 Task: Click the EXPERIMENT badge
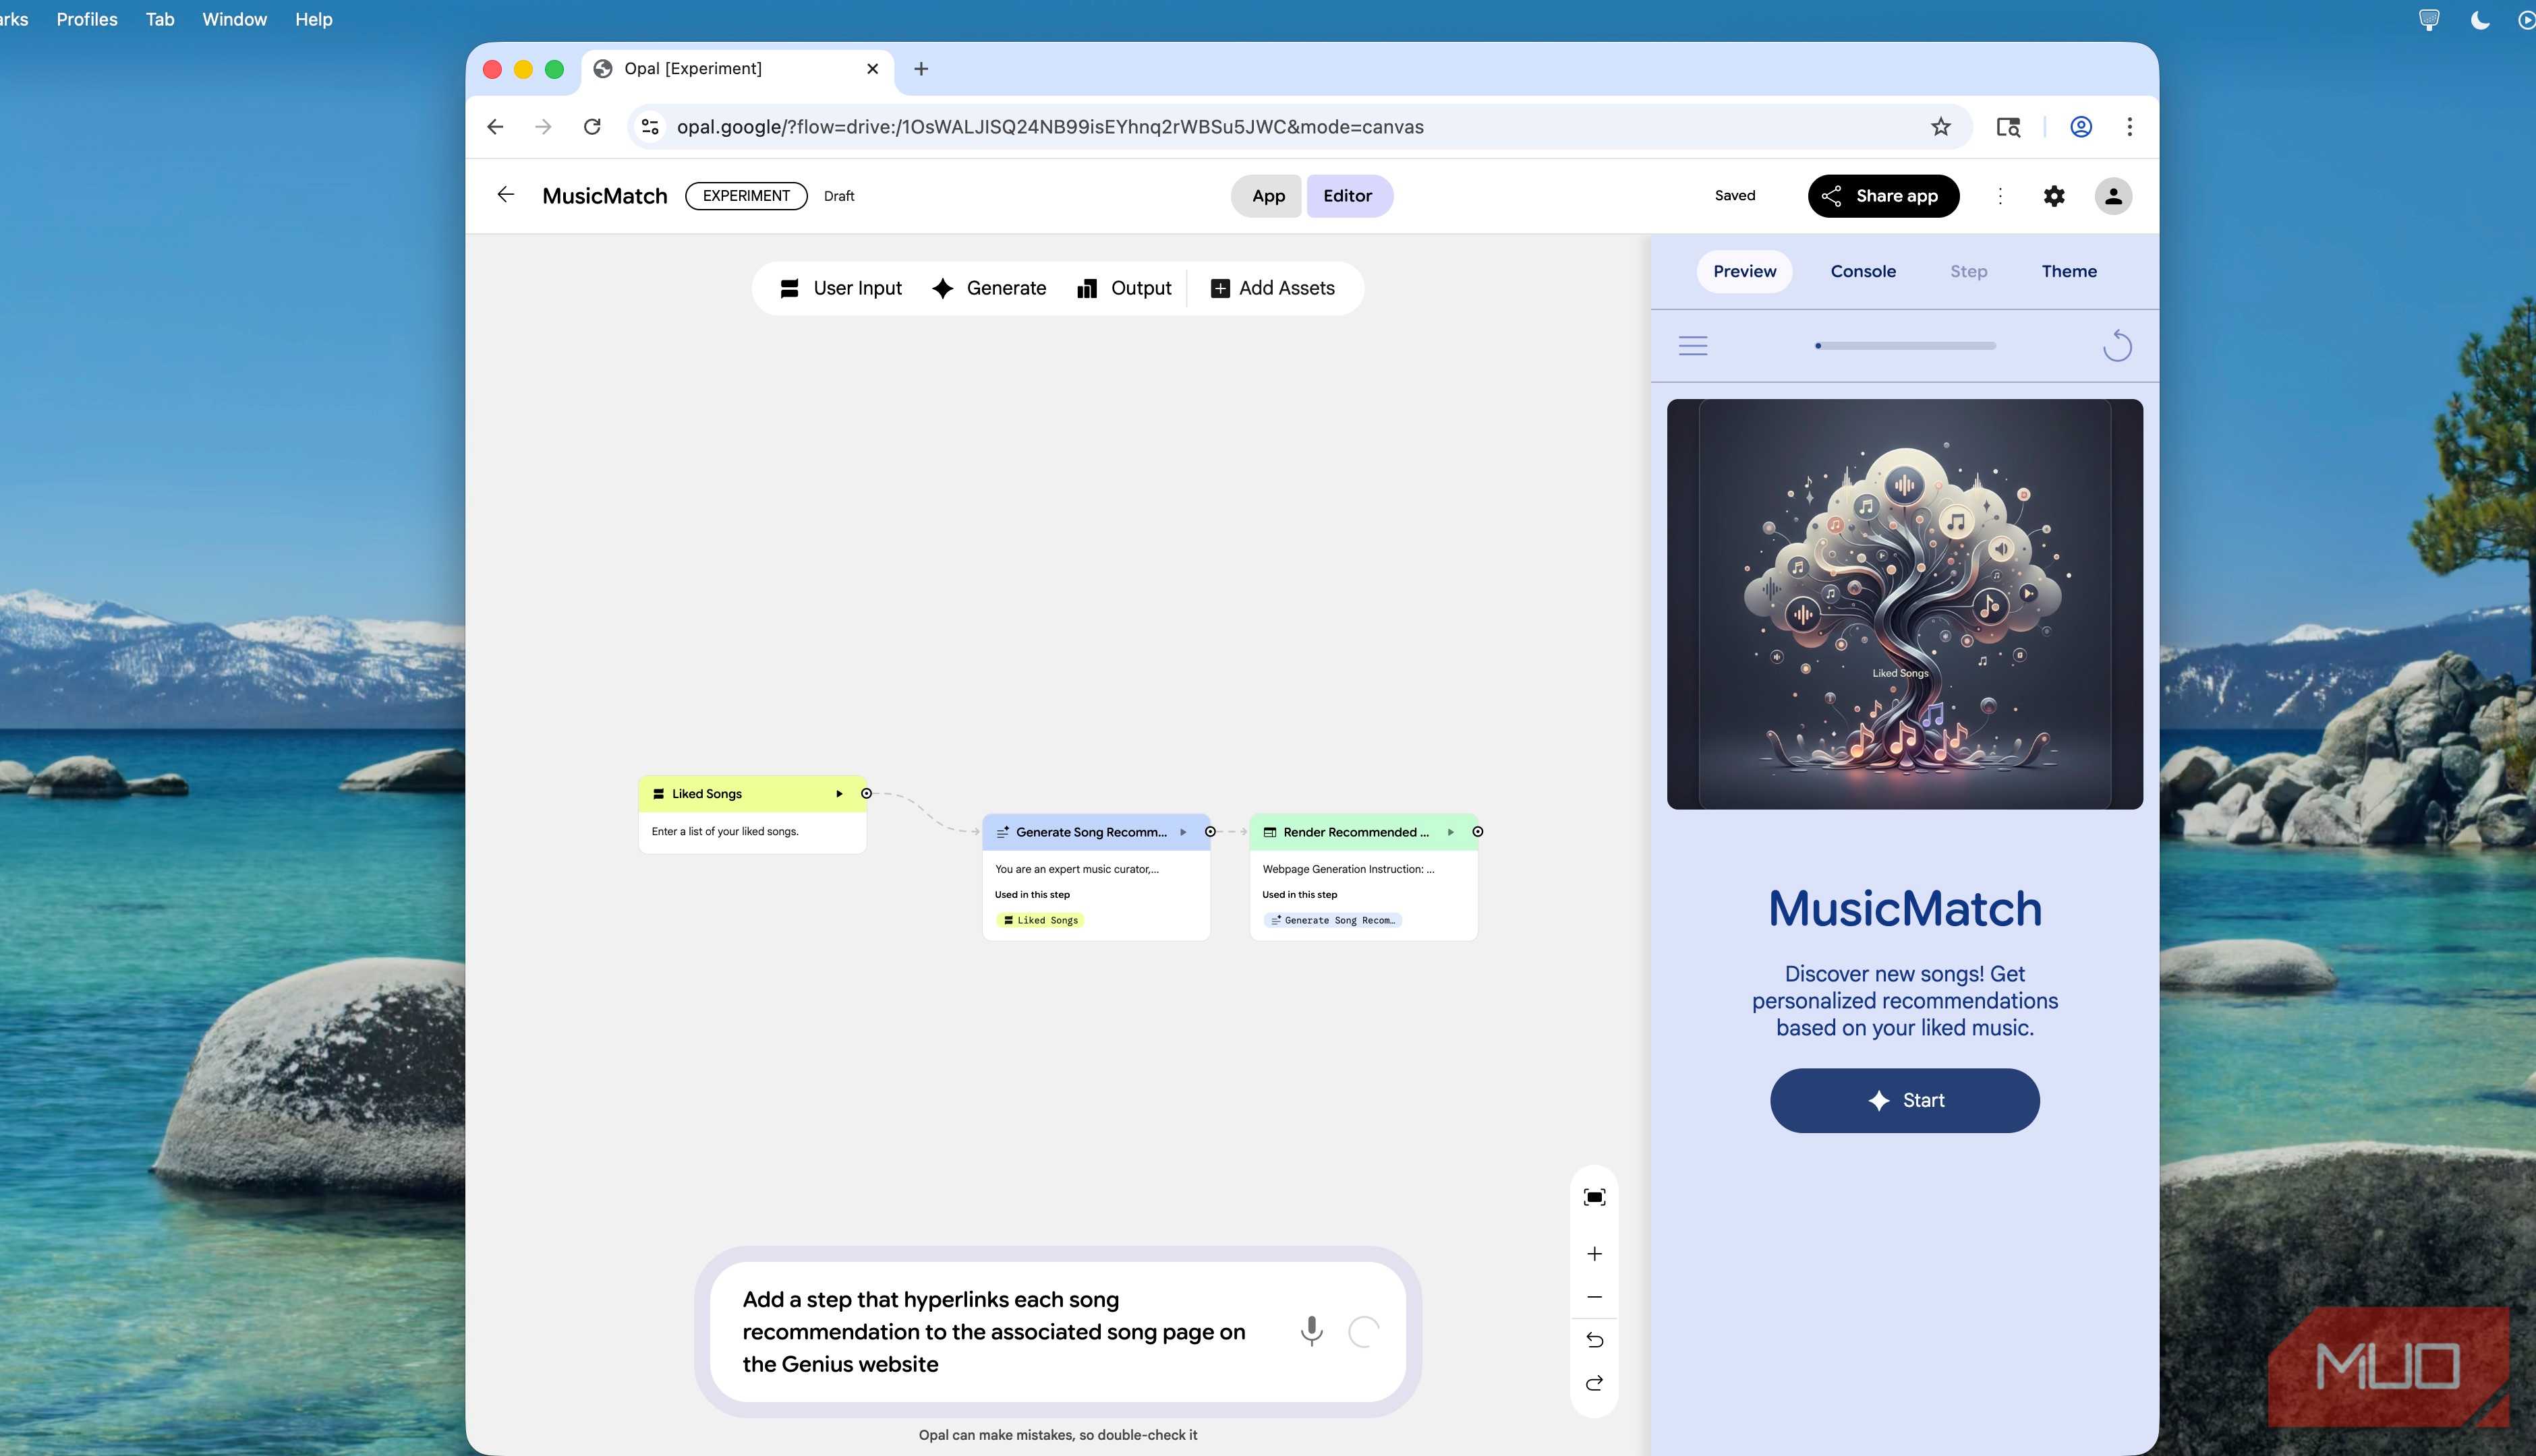click(745, 196)
